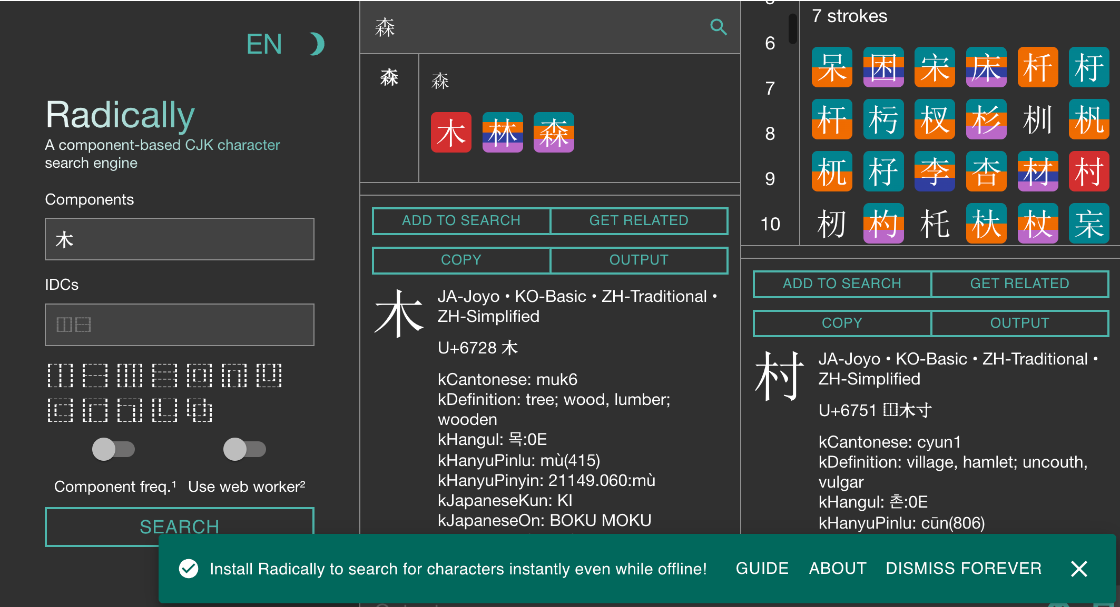Insert surround-from-above IDC ⿵ symbol

(234, 376)
